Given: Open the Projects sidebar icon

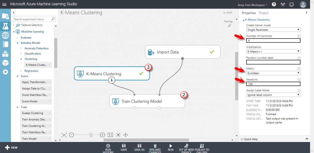Looking at the screenshot, I should pos(6,16).
